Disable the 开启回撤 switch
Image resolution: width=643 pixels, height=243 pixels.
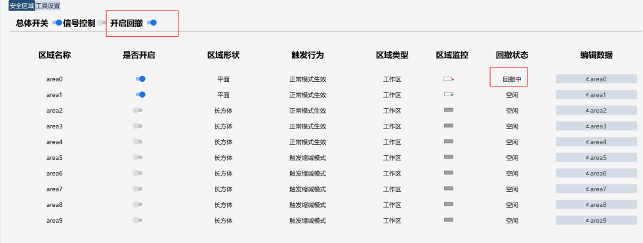tap(152, 23)
